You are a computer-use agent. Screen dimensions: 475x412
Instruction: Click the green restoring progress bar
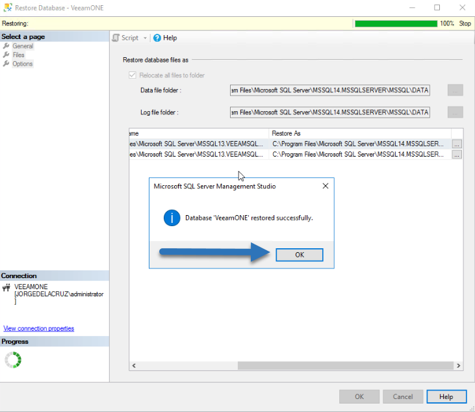(x=396, y=23)
